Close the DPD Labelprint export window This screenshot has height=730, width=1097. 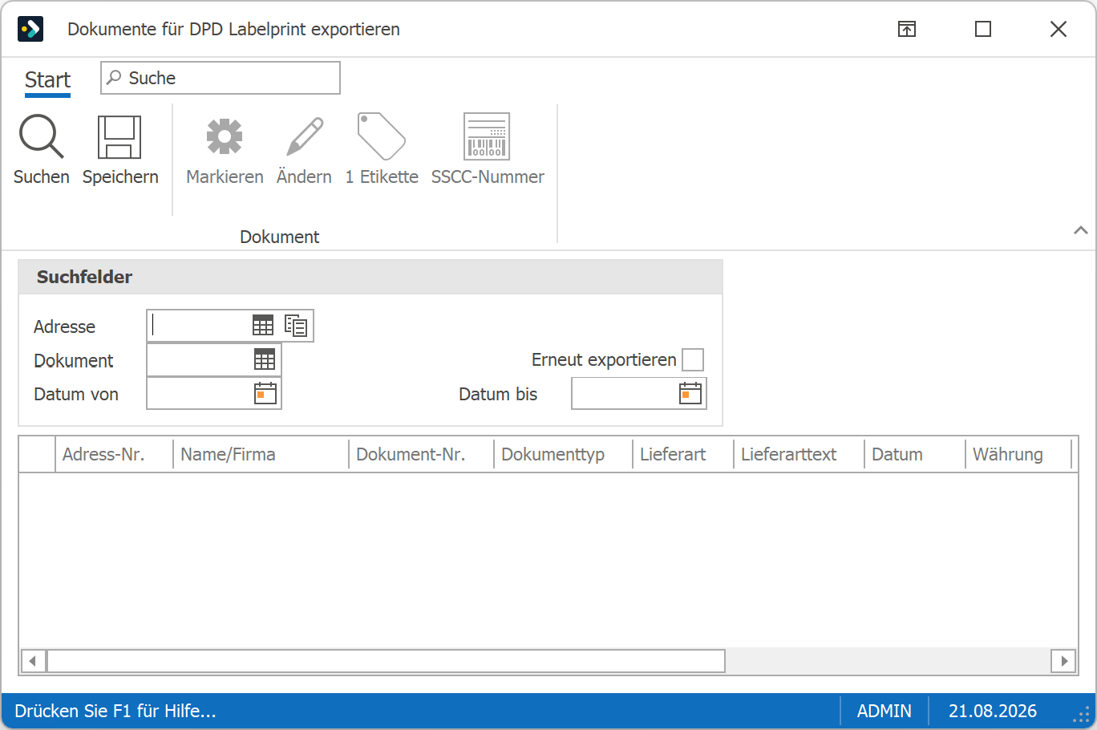coord(1059,29)
